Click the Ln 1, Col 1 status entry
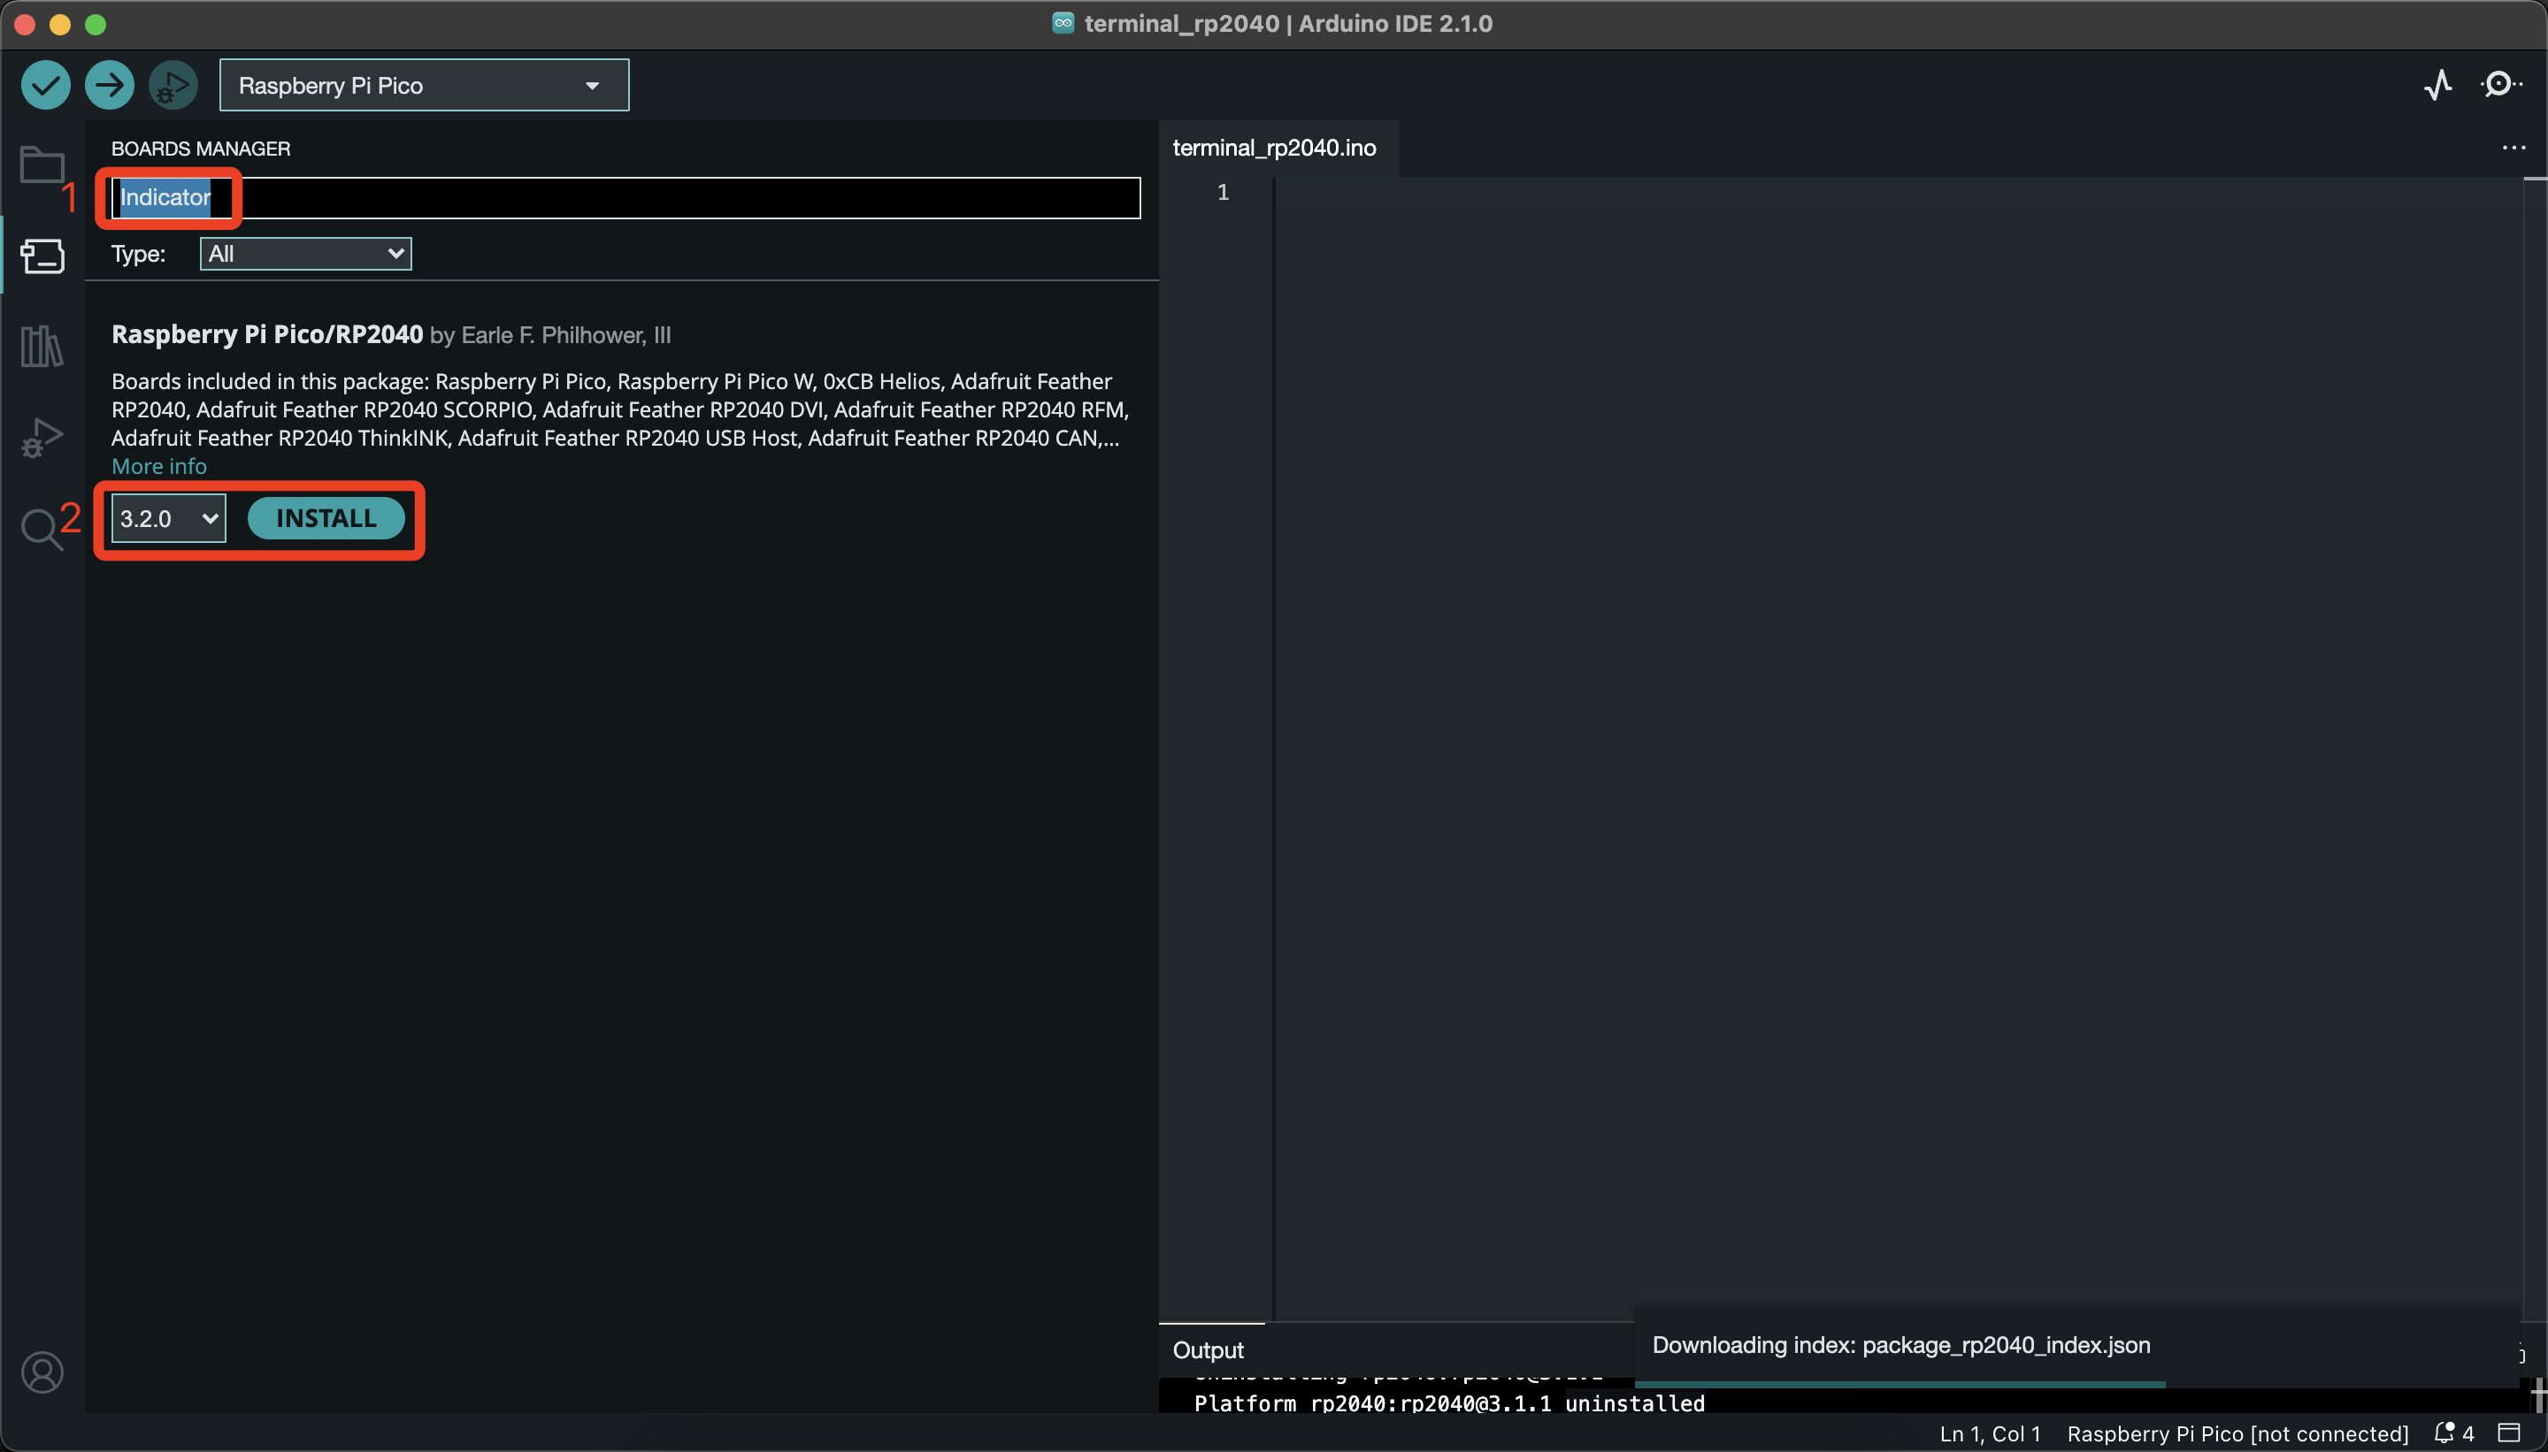The width and height of the screenshot is (2548, 1452). pyautogui.click(x=1990, y=1434)
